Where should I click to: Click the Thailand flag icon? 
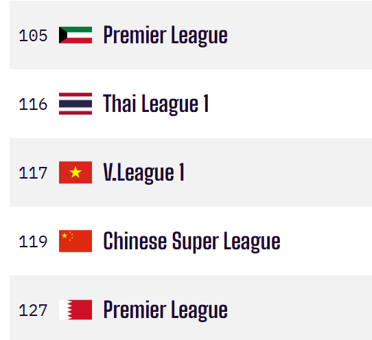pyautogui.click(x=75, y=104)
